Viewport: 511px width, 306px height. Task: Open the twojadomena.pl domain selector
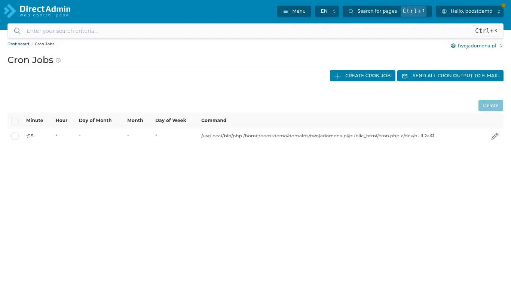[477, 46]
